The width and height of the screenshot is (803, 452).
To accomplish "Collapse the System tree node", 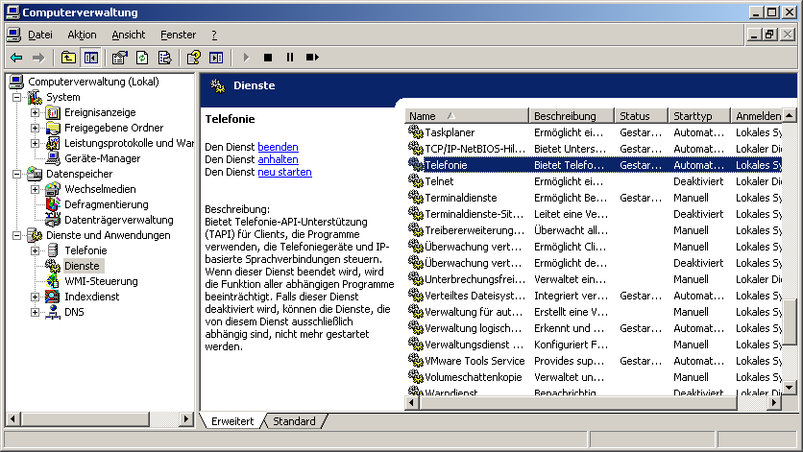I will [16, 97].
